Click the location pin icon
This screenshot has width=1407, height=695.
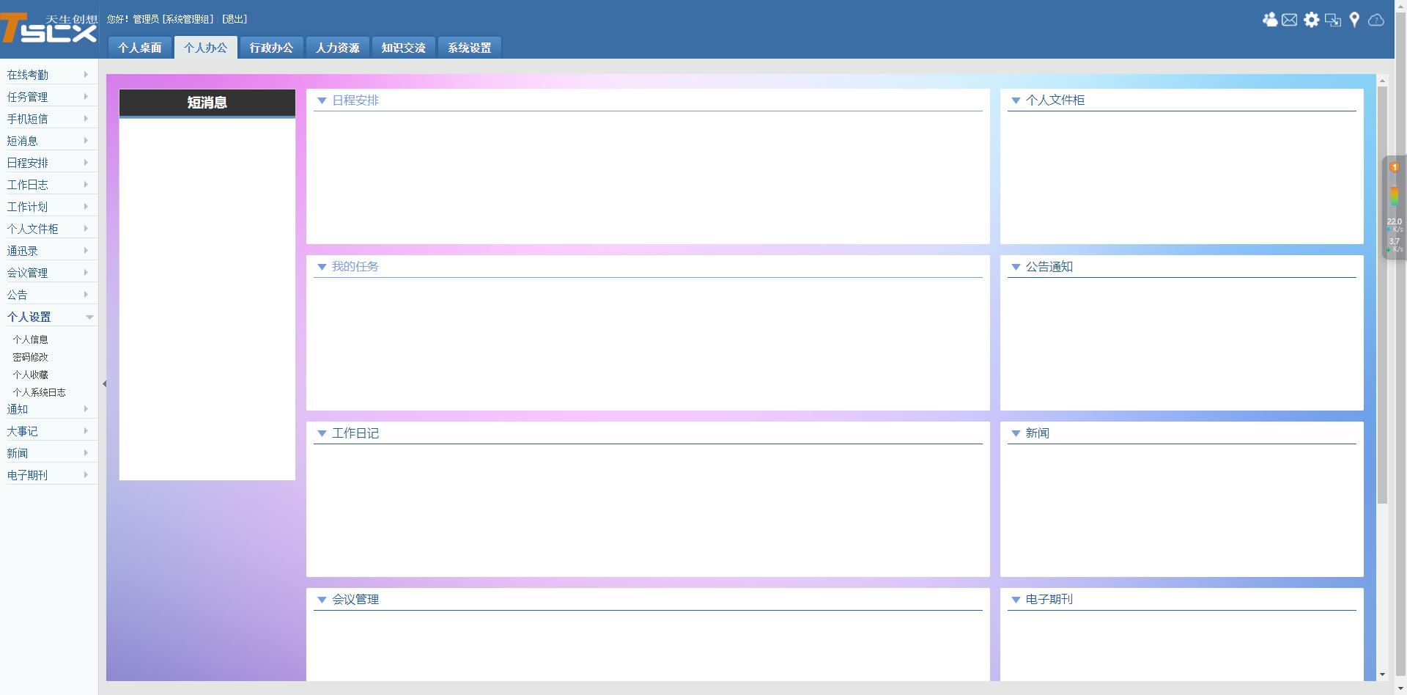point(1354,20)
